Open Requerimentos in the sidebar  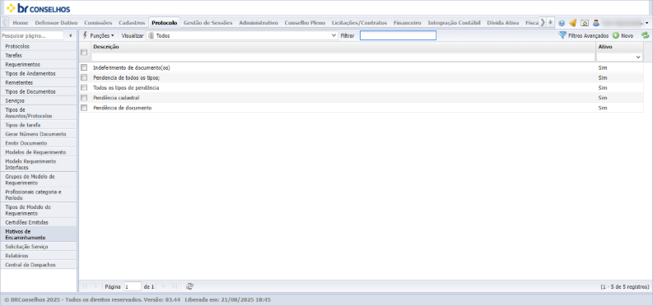point(39,64)
